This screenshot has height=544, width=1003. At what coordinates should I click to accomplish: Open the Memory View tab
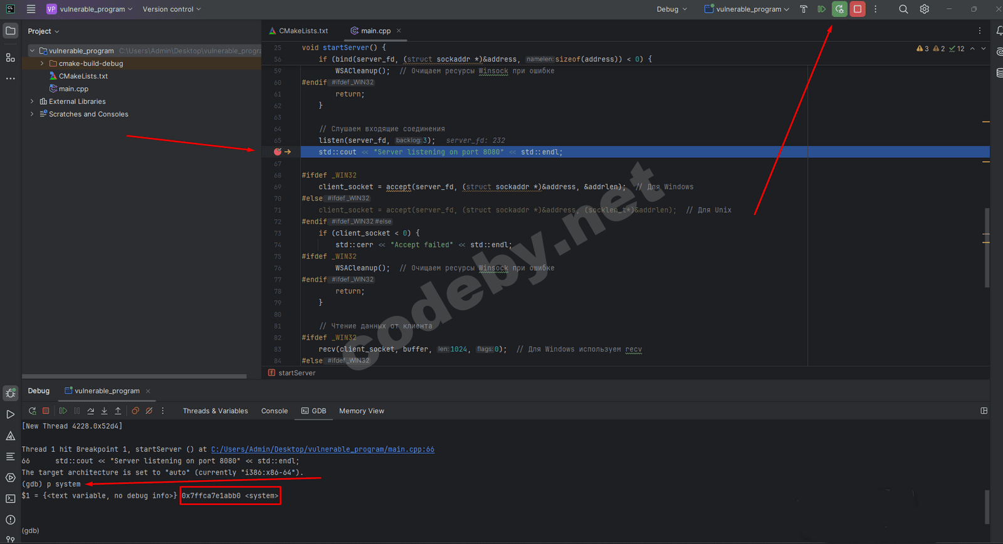pos(361,411)
